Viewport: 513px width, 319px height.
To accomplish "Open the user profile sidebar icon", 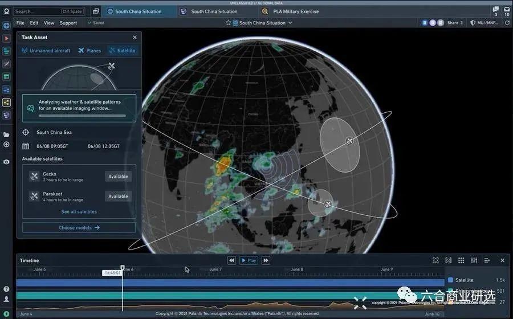I will tap(6, 298).
